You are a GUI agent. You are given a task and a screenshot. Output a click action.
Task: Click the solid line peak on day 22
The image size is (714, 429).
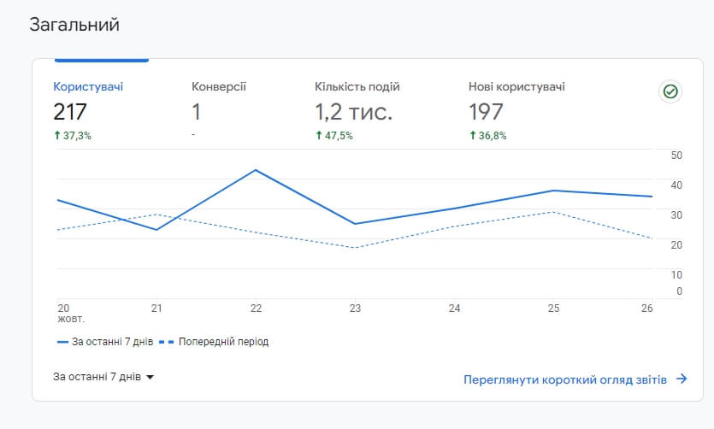point(256,170)
